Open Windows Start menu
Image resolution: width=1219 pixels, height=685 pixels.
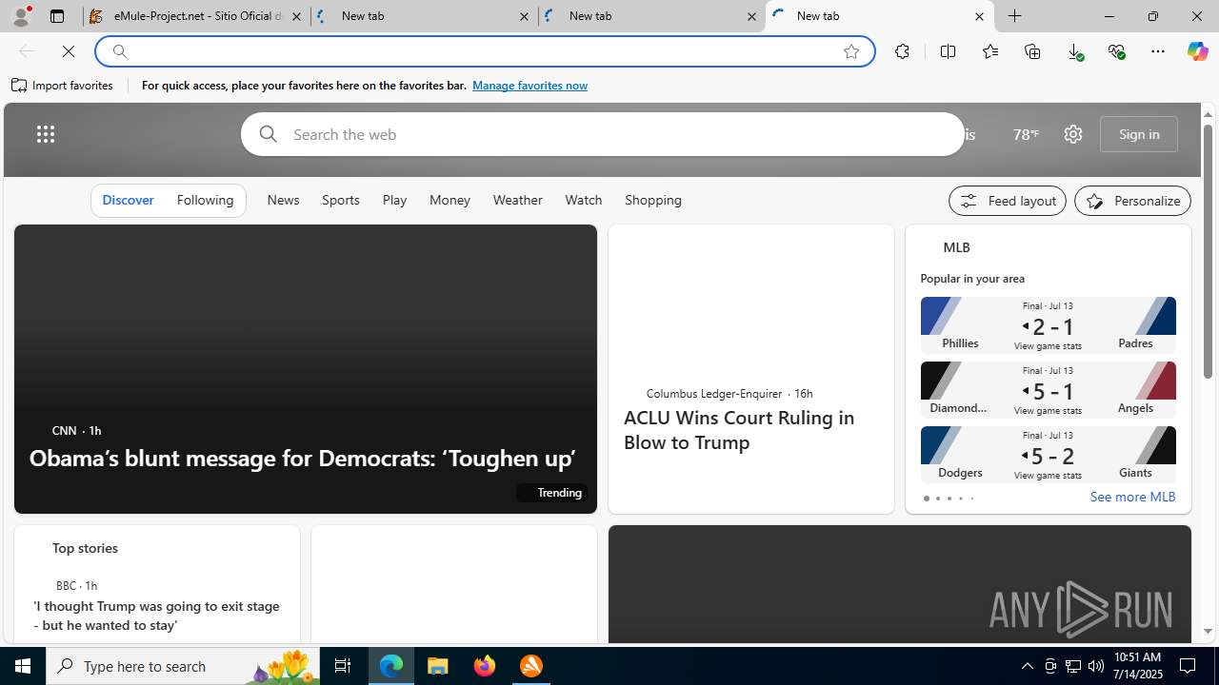tap(23, 666)
